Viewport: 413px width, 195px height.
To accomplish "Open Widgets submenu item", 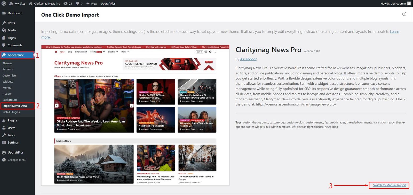I will tap(8, 82).
